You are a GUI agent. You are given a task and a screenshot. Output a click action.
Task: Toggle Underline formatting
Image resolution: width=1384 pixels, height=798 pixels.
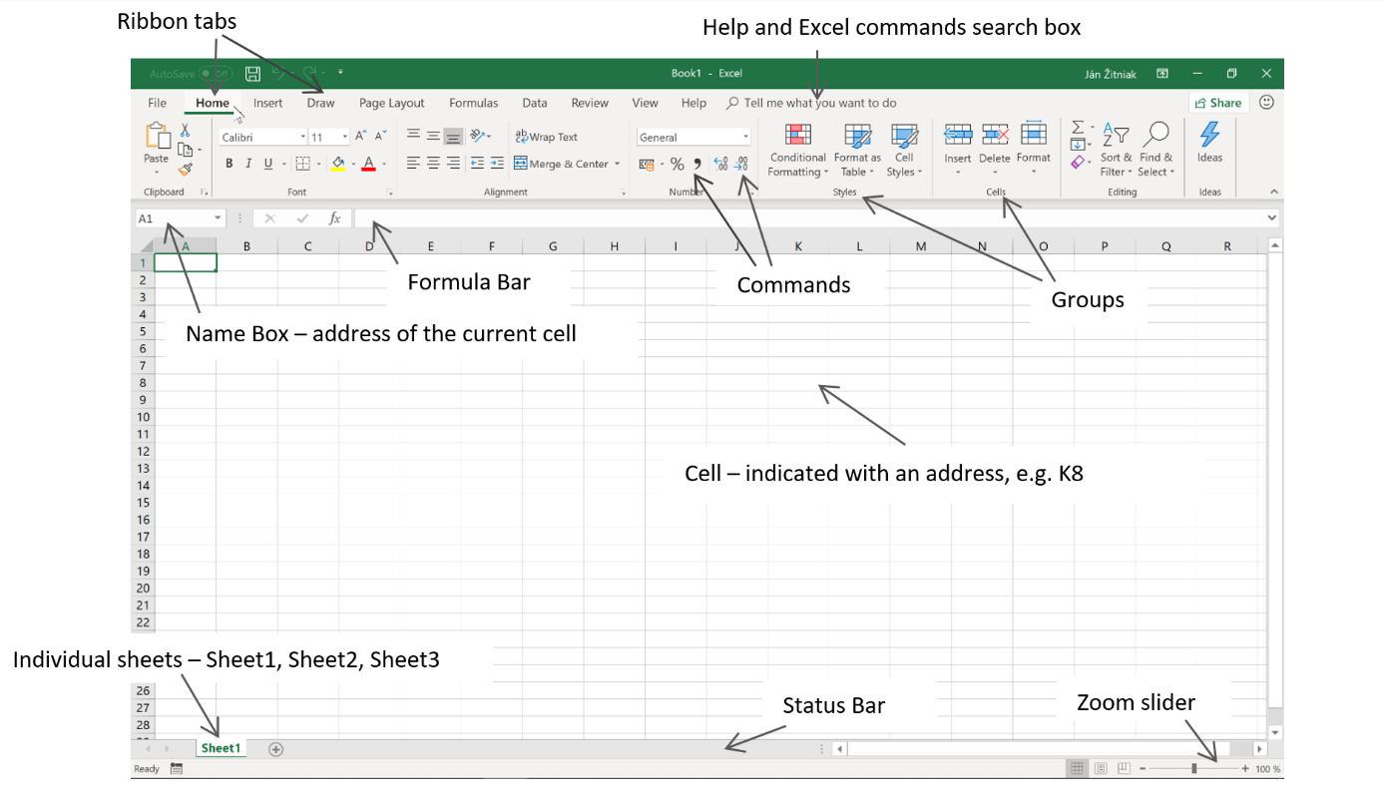pyautogui.click(x=268, y=164)
